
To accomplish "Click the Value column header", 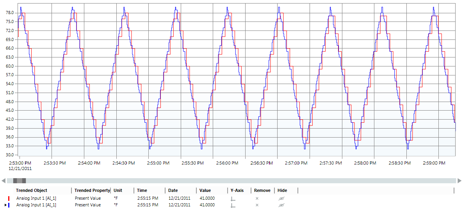I will (205, 190).
